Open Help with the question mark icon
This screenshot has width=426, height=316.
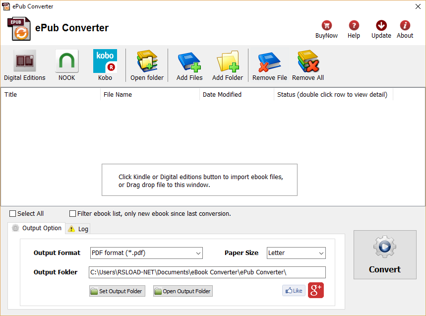pos(354,29)
